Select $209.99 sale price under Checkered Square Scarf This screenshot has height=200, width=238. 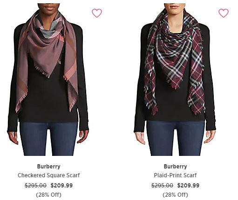coord(61,185)
